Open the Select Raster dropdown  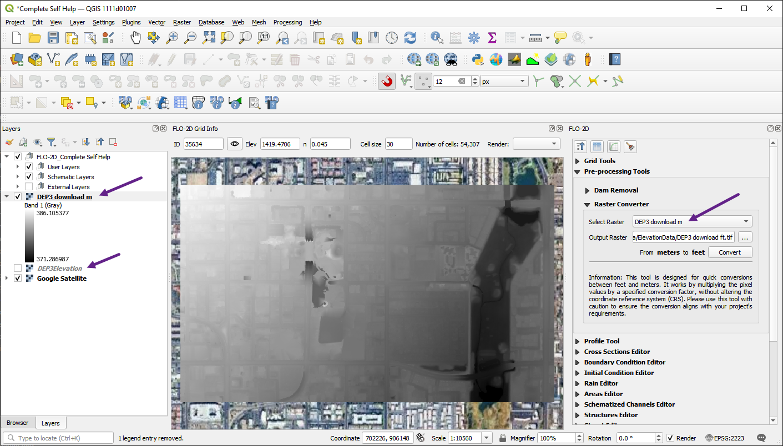(x=692, y=222)
